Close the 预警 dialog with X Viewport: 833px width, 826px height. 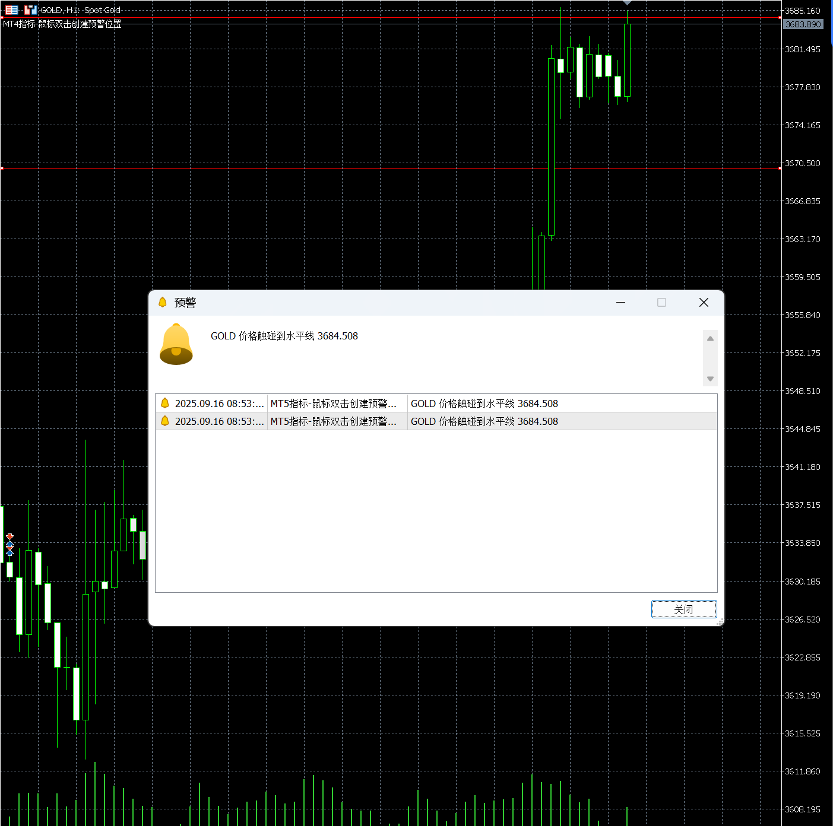704,303
